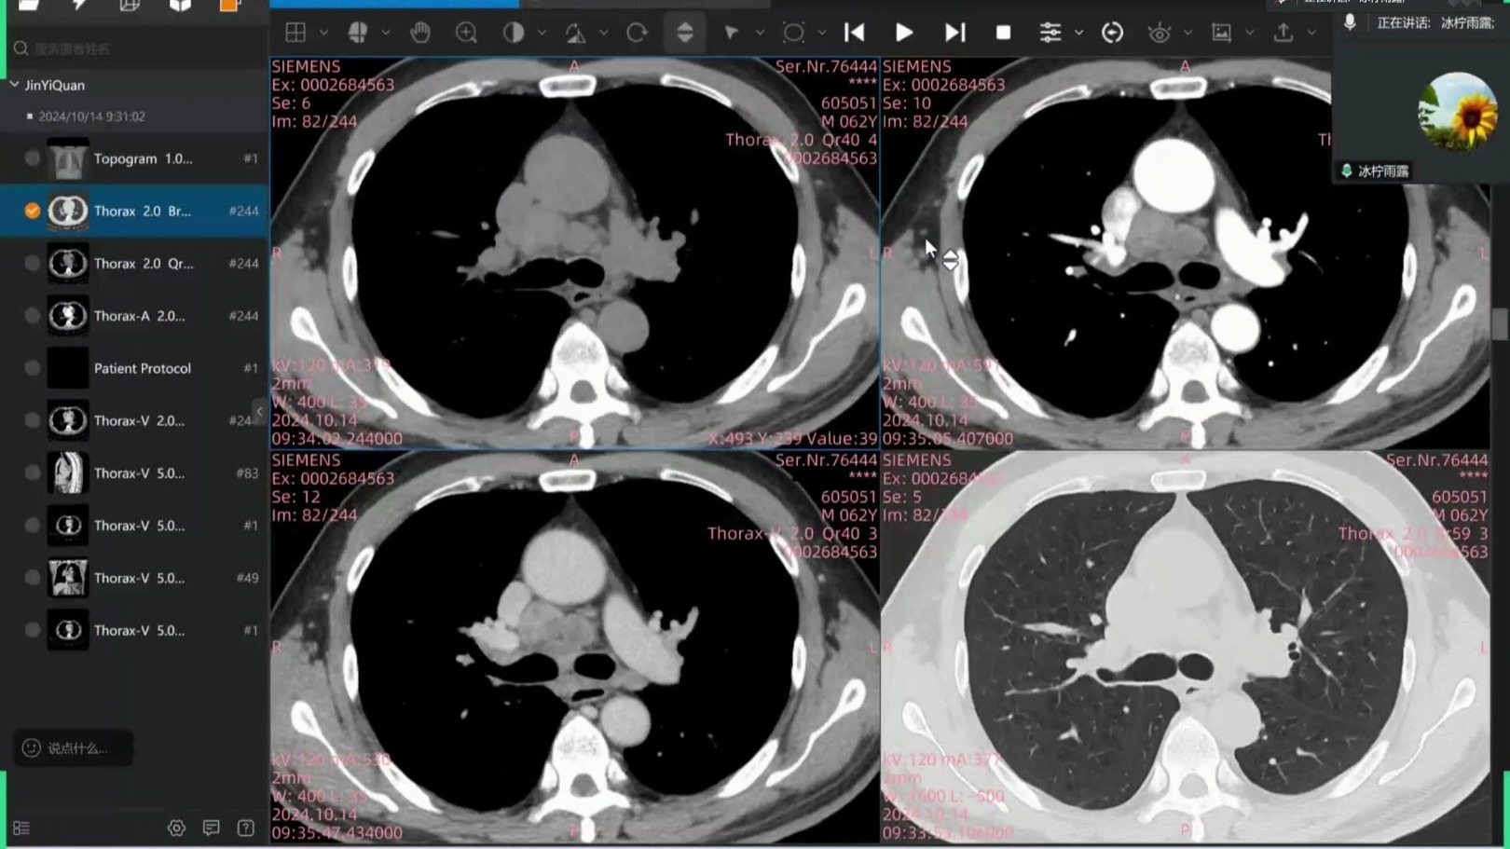This screenshot has height=849, width=1510.
Task: Select the arrow annotation tool
Action: tap(732, 33)
